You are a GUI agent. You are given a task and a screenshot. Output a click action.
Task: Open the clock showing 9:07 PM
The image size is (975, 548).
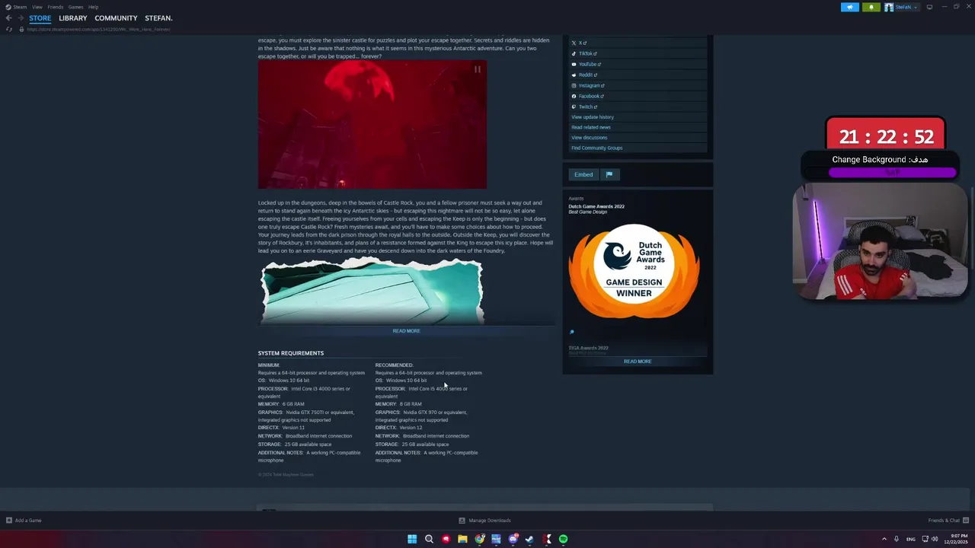pyautogui.click(x=954, y=539)
